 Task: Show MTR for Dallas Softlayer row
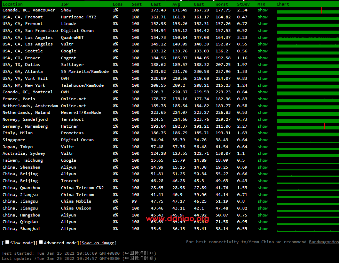(262, 65)
